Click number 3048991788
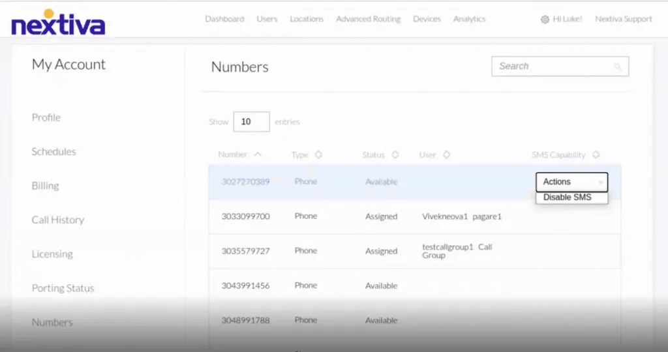The image size is (668, 352). (x=245, y=320)
